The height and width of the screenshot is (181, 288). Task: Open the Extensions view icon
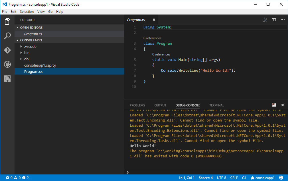pos(7,79)
